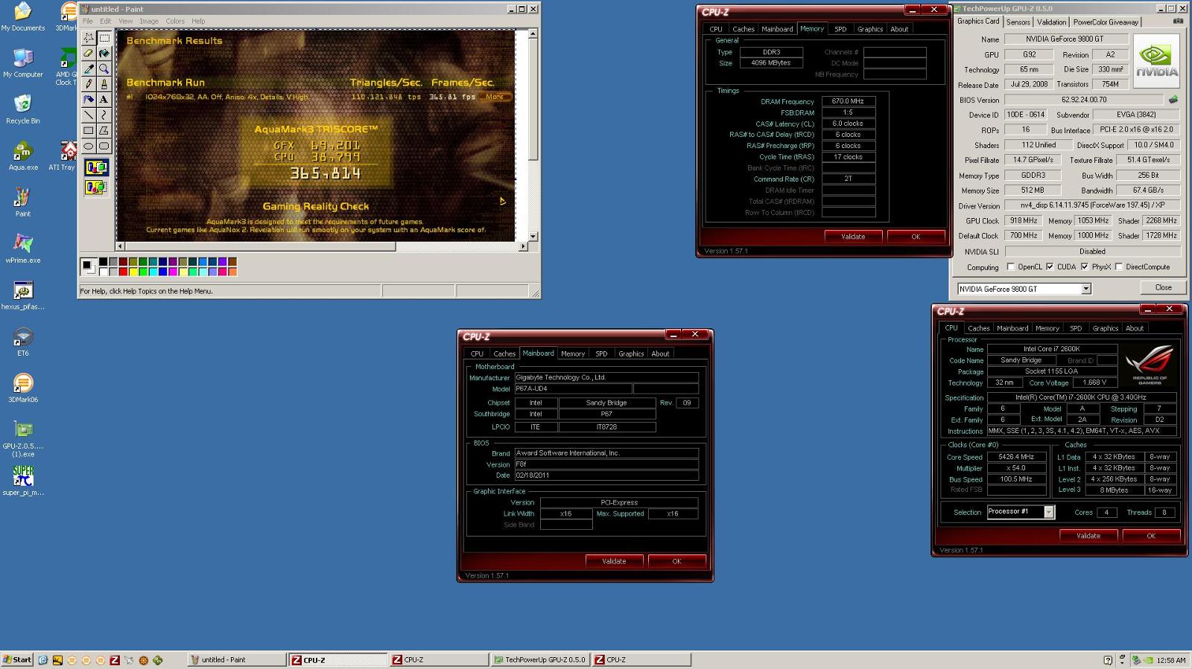Open the Recycle Bin desktop icon
This screenshot has width=1192, height=669.
(23, 109)
